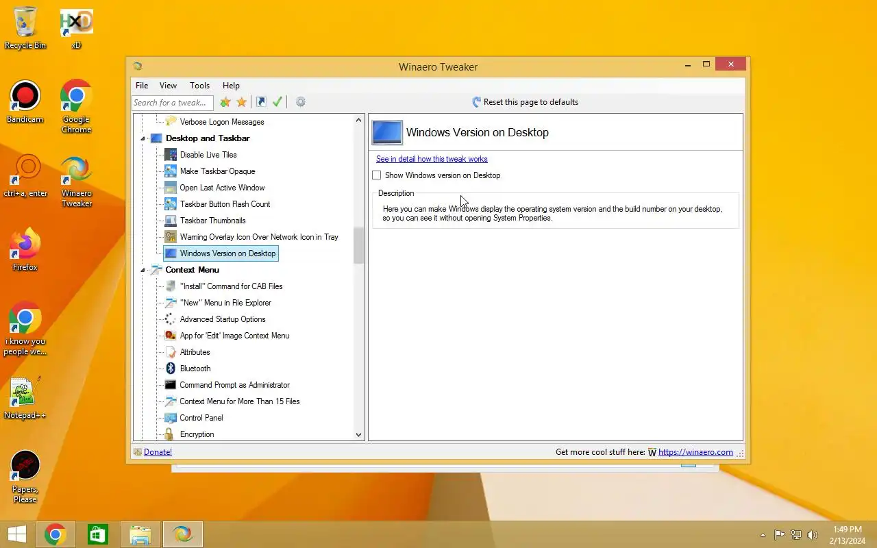
Task: Click the network tray icon
Action: pos(796,535)
